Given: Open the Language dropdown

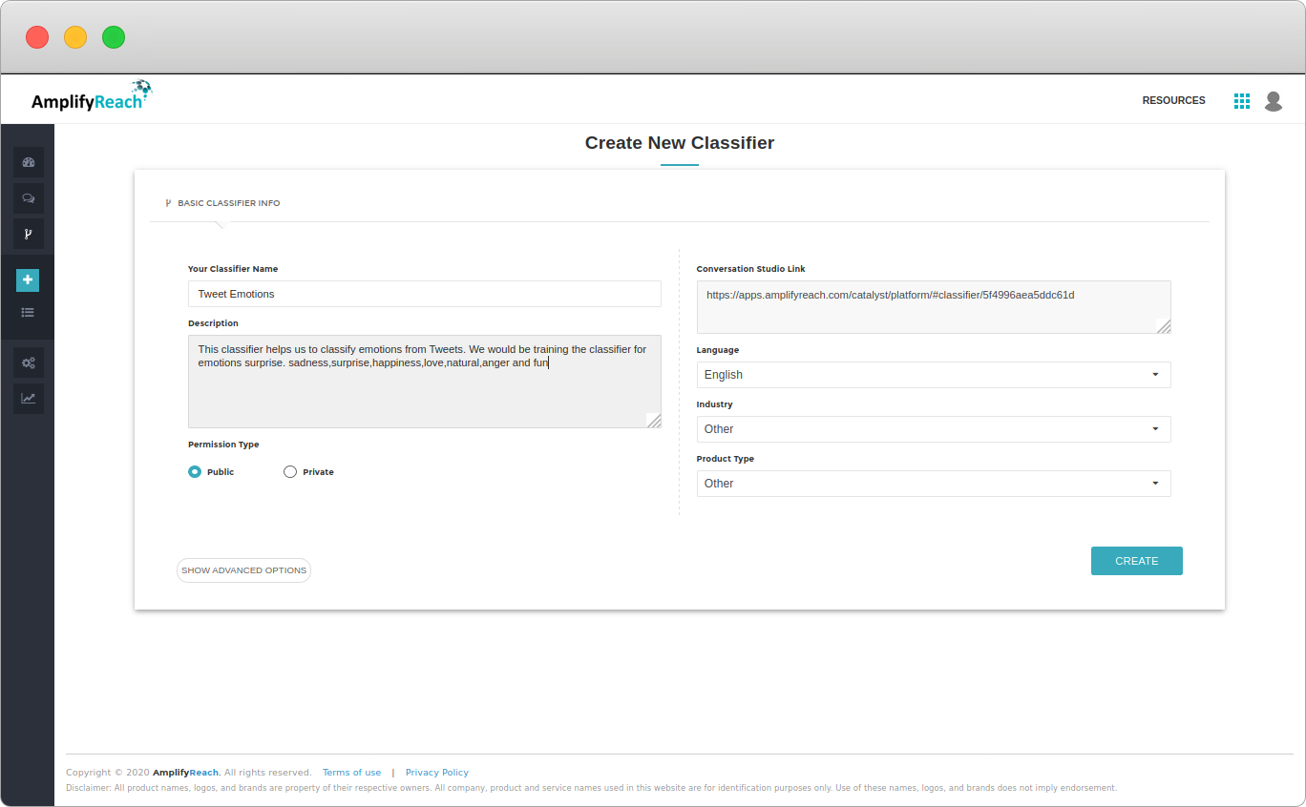Looking at the screenshot, I should [933, 374].
